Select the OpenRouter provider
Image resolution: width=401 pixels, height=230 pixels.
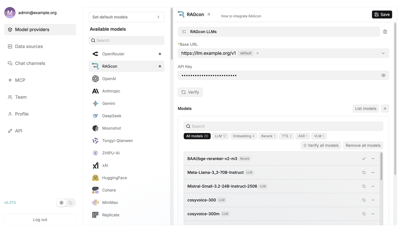pyautogui.click(x=126, y=54)
